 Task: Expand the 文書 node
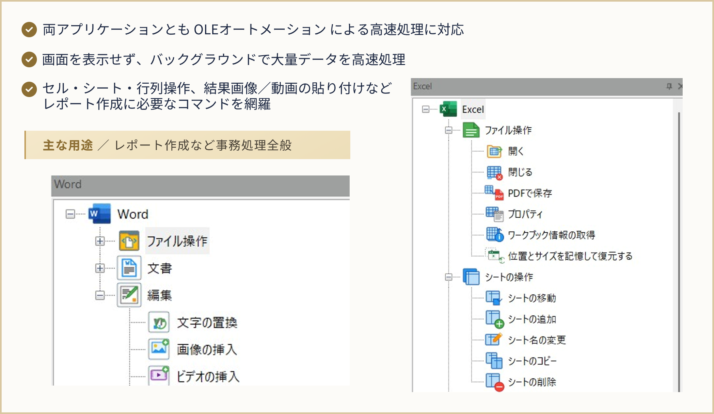100,268
